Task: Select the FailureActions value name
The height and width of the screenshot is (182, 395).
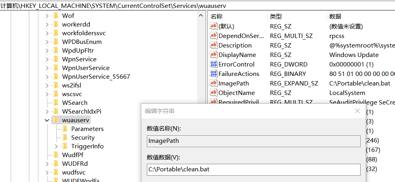Action: pyautogui.click(x=239, y=74)
